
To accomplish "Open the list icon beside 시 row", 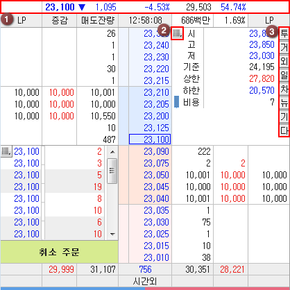I will (178, 34).
